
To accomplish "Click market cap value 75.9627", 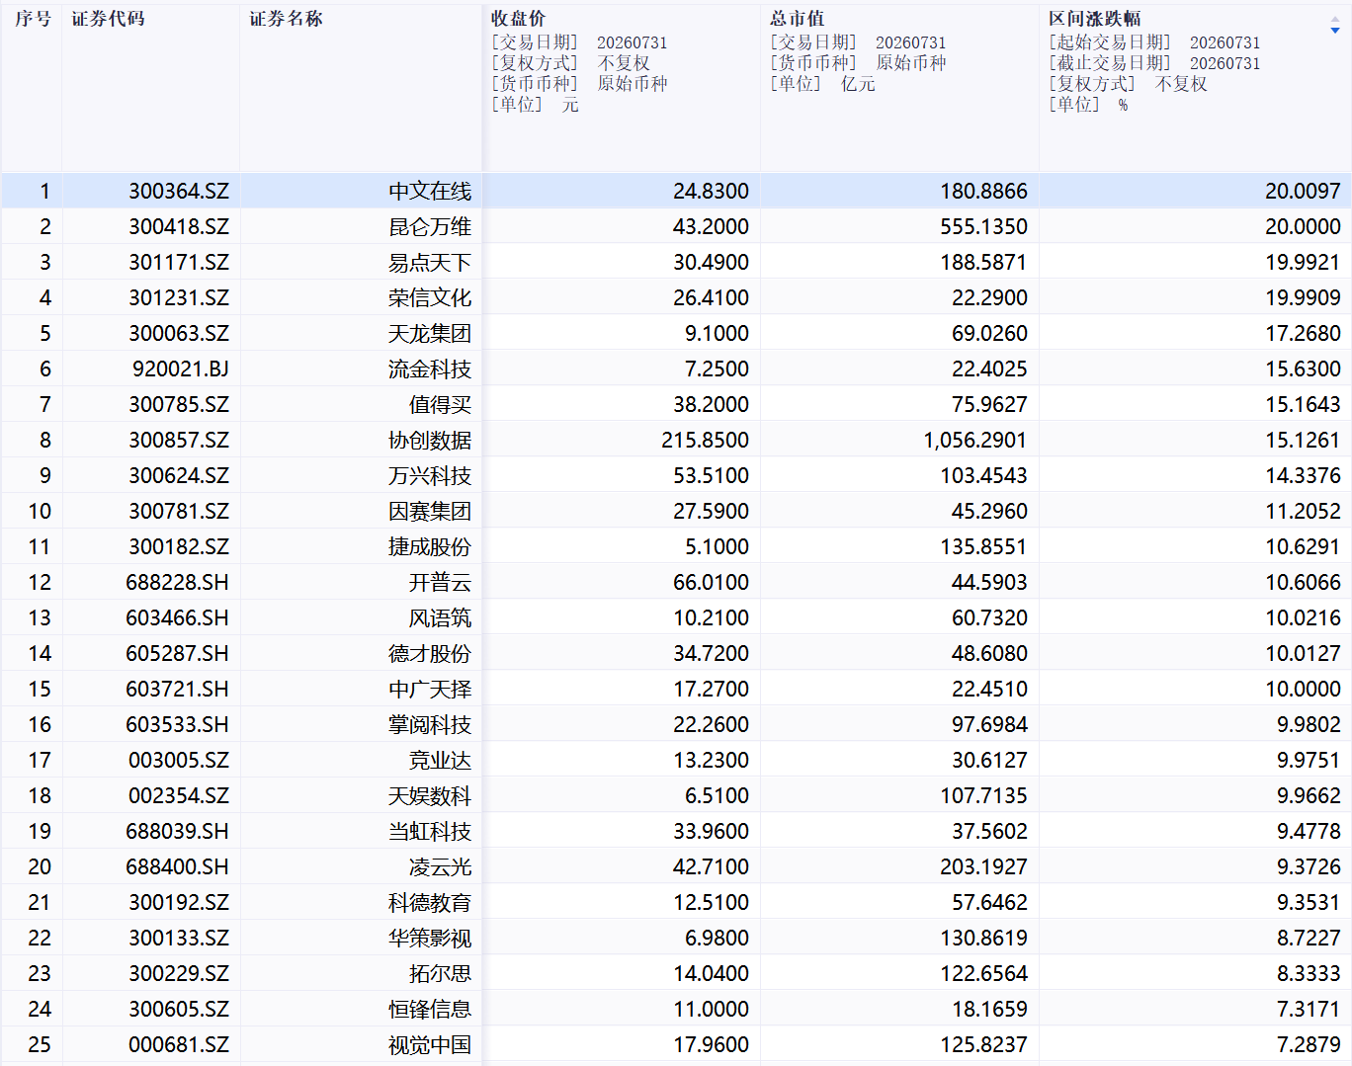I will coord(990,404).
